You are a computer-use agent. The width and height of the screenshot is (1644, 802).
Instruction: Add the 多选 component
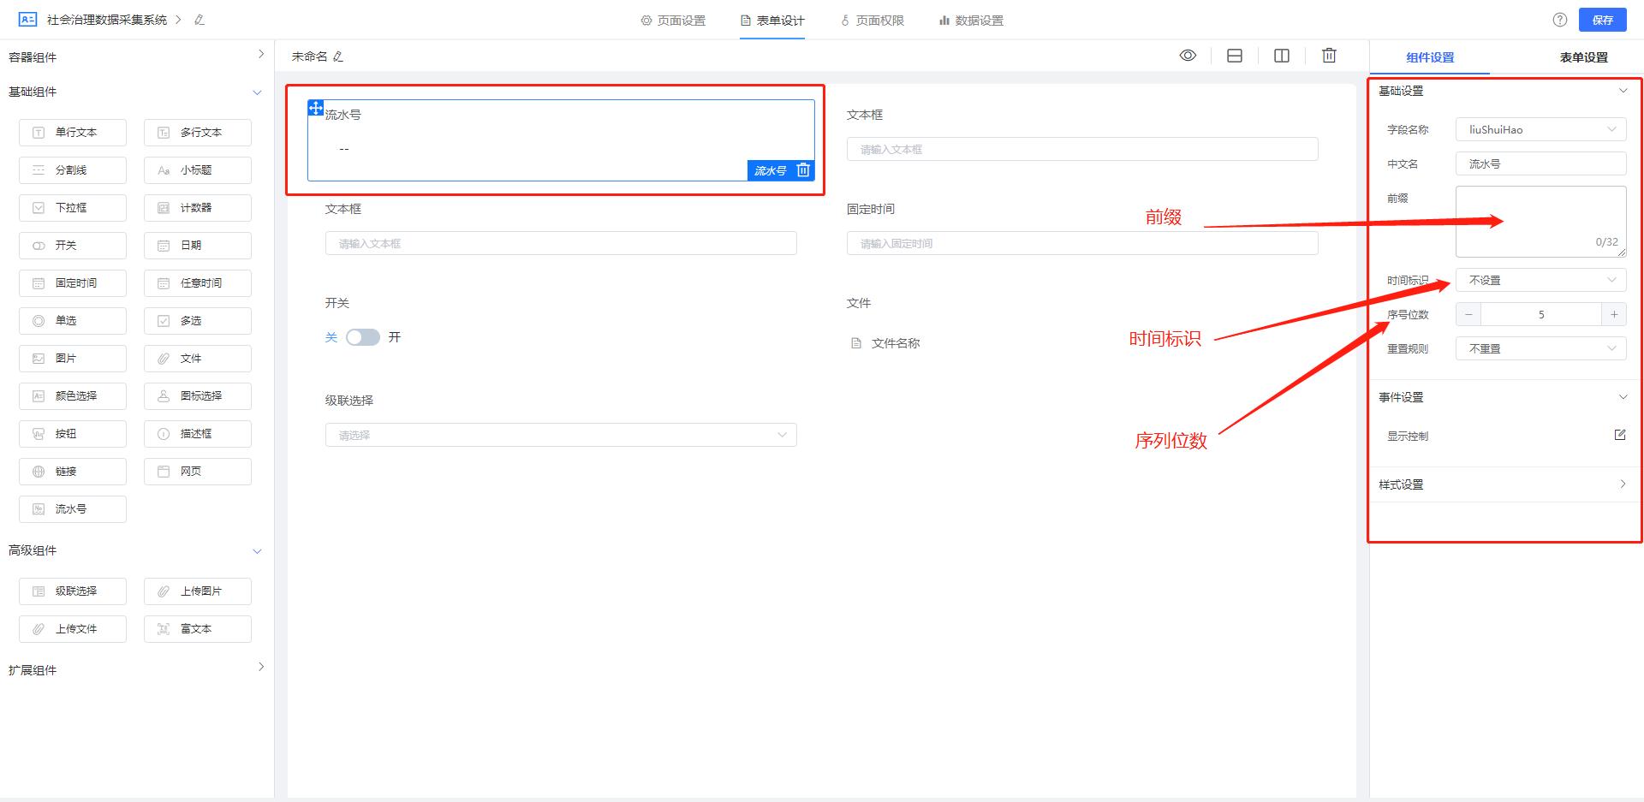[198, 321]
